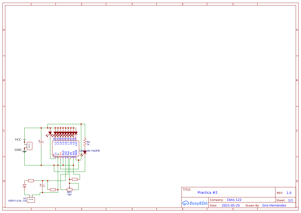Select the HDR-F-2.54_1x2 header H1
This screenshot has width=301, height=213.
[31, 200]
